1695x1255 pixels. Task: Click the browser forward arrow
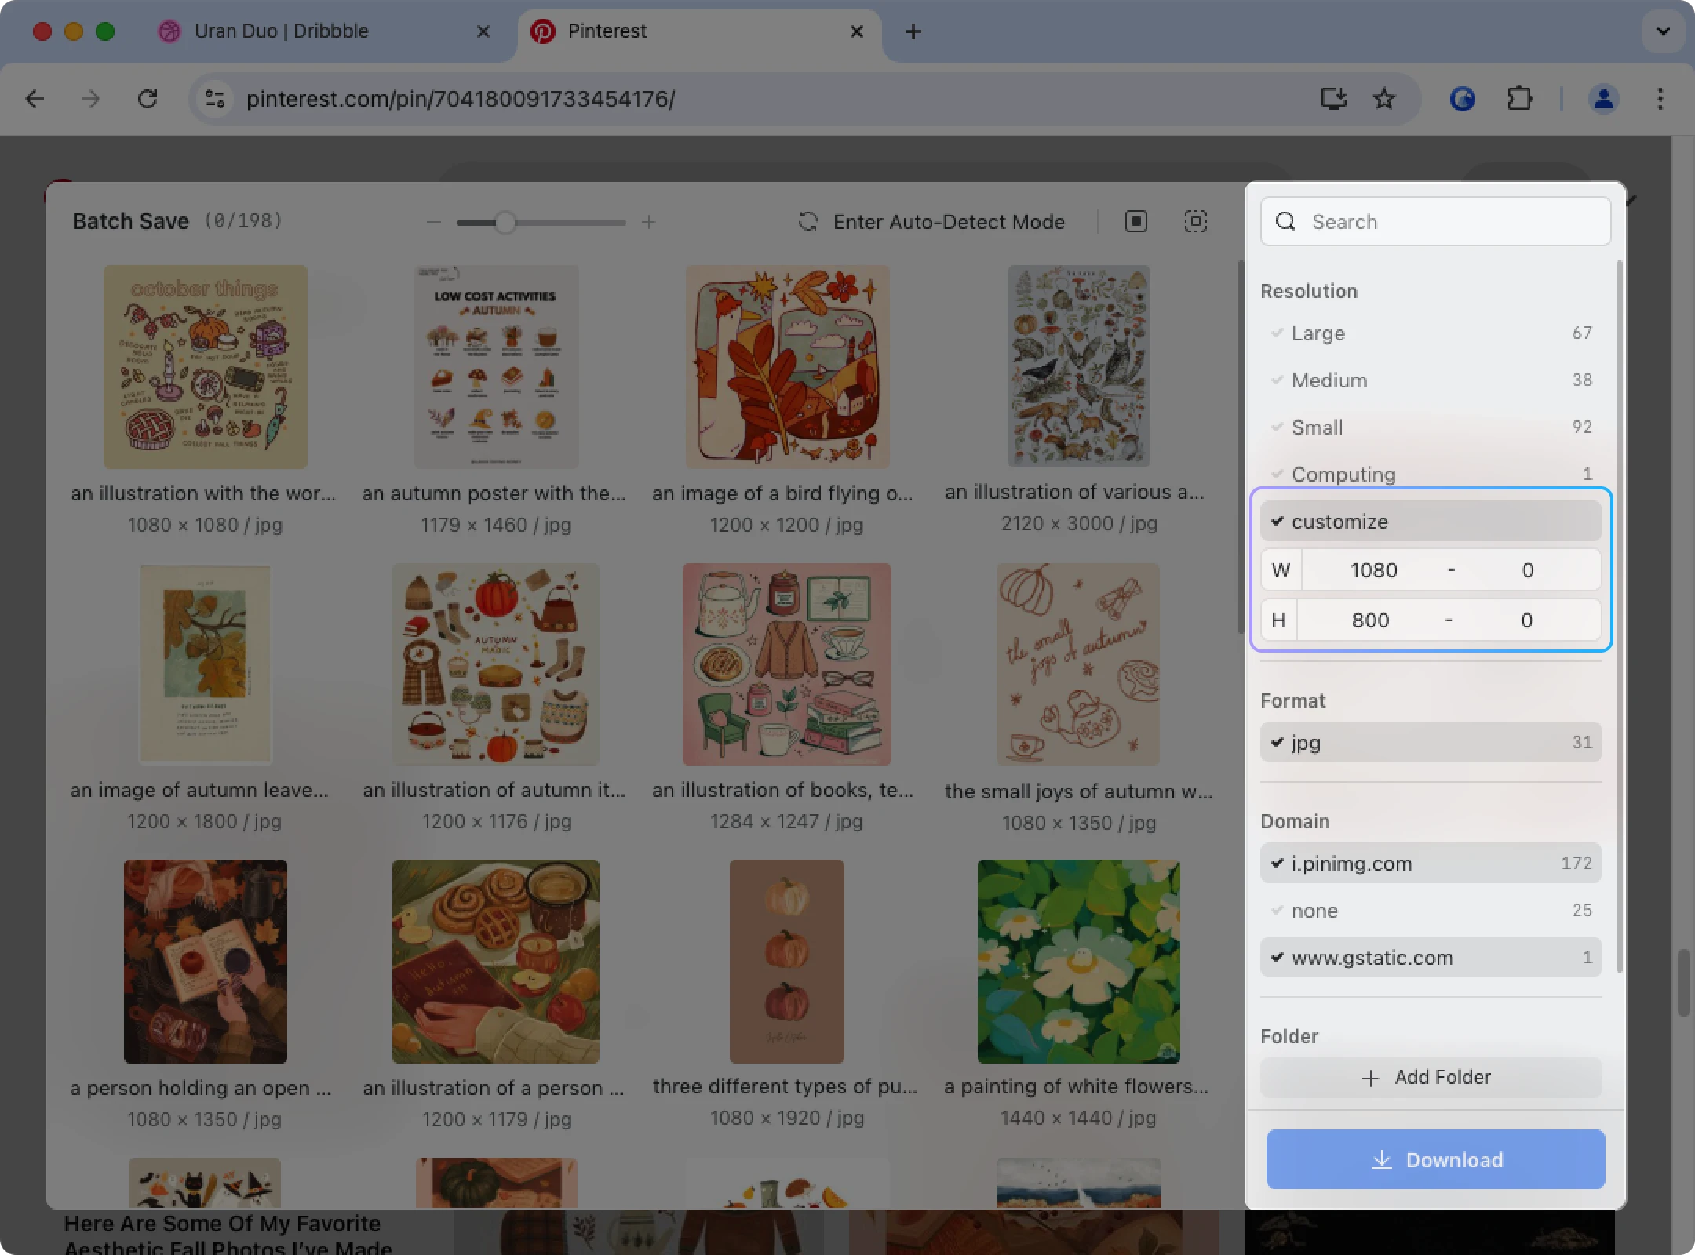click(91, 99)
